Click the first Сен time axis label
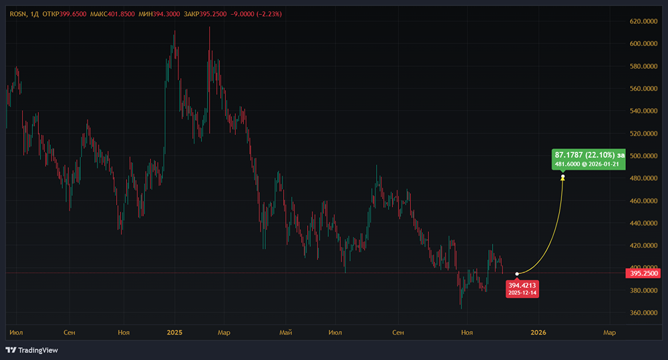 [69, 333]
